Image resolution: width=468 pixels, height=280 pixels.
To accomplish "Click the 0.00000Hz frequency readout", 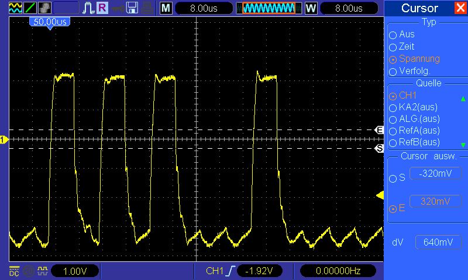I will click(338, 271).
